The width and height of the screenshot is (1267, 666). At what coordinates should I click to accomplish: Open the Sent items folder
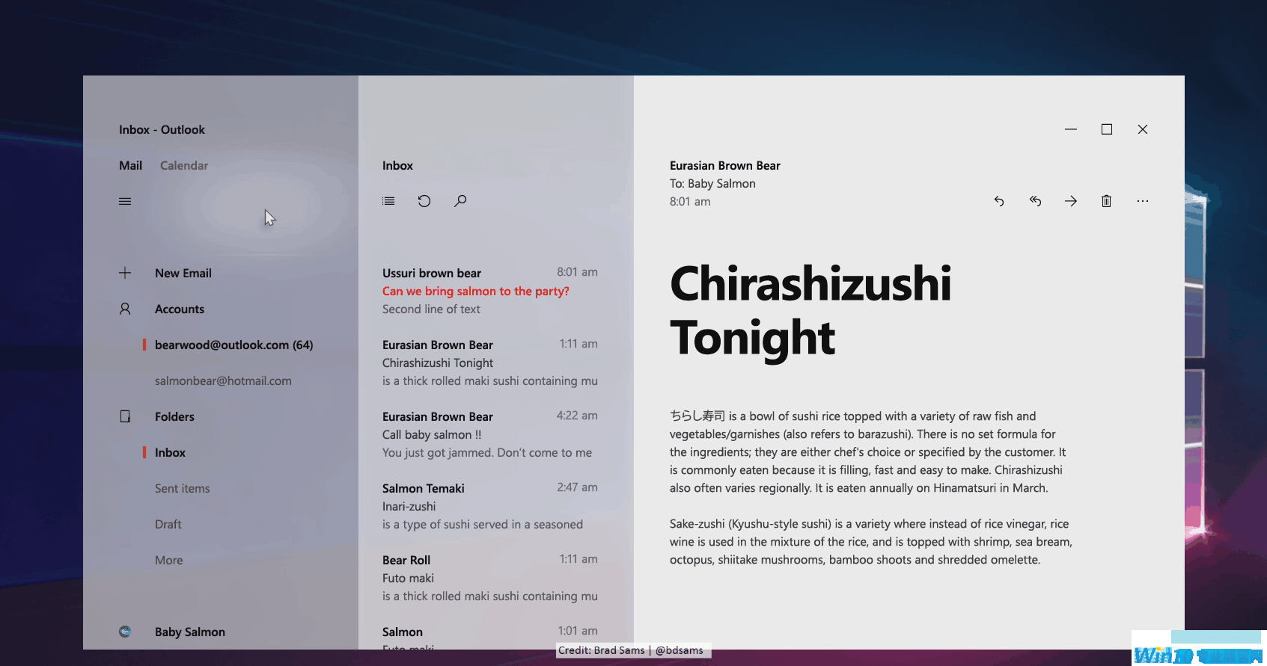182,488
